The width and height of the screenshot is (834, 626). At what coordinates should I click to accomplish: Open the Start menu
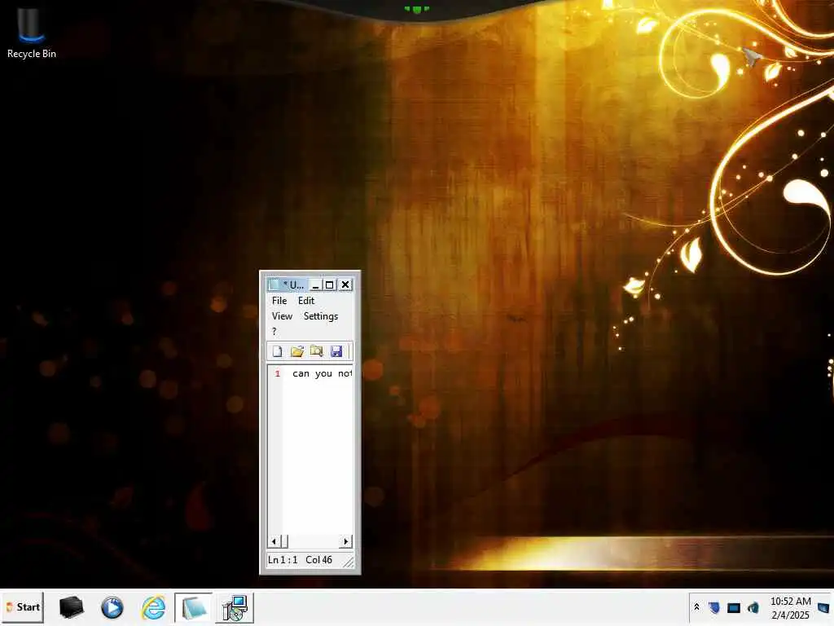[x=23, y=607]
